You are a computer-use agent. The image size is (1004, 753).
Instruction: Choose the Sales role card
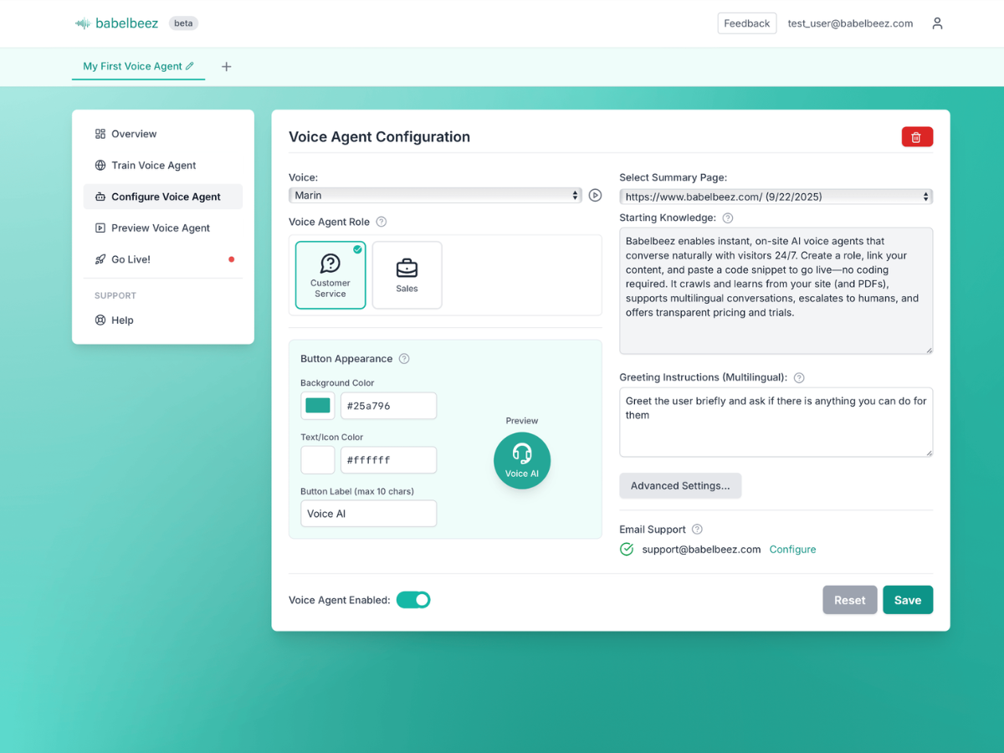coord(407,274)
